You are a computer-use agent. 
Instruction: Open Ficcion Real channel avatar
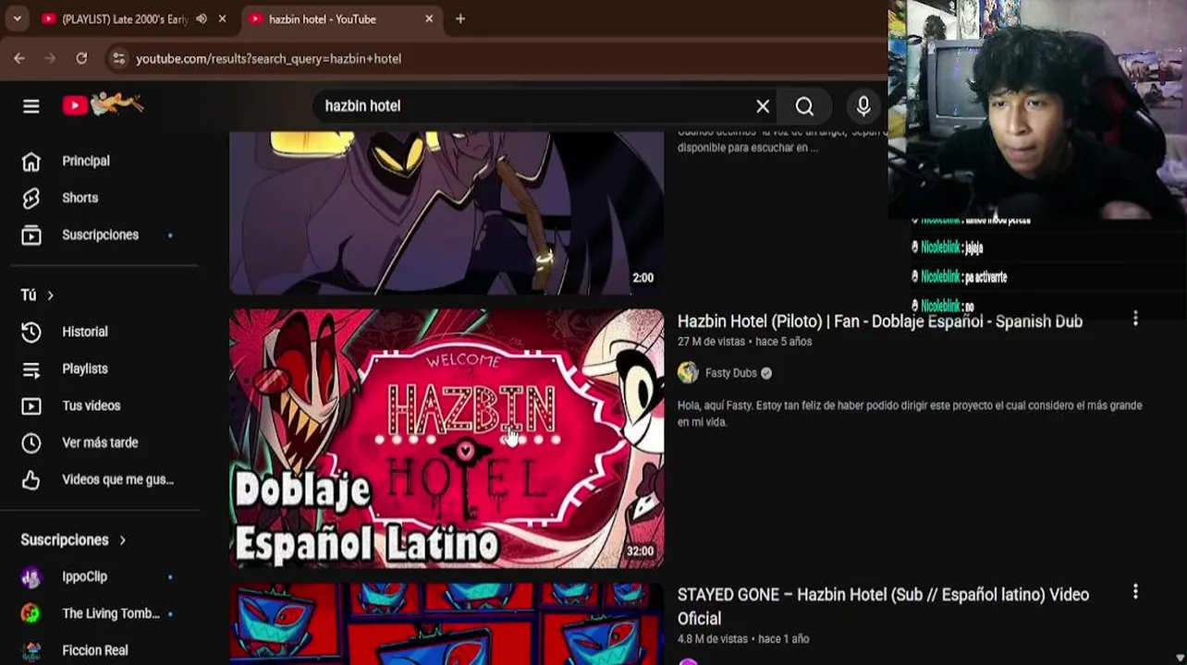click(x=31, y=651)
